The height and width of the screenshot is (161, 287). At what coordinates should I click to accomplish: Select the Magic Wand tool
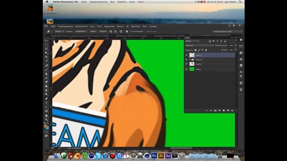pos(46,53)
